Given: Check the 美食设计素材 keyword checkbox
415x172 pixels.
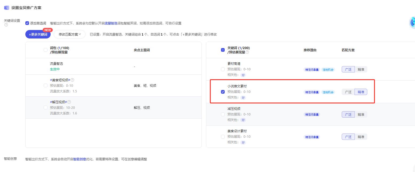Looking at the screenshot, I should (x=223, y=136).
